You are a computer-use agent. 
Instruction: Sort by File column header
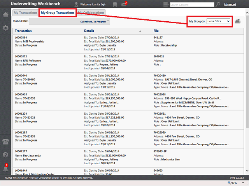[x=156, y=31]
